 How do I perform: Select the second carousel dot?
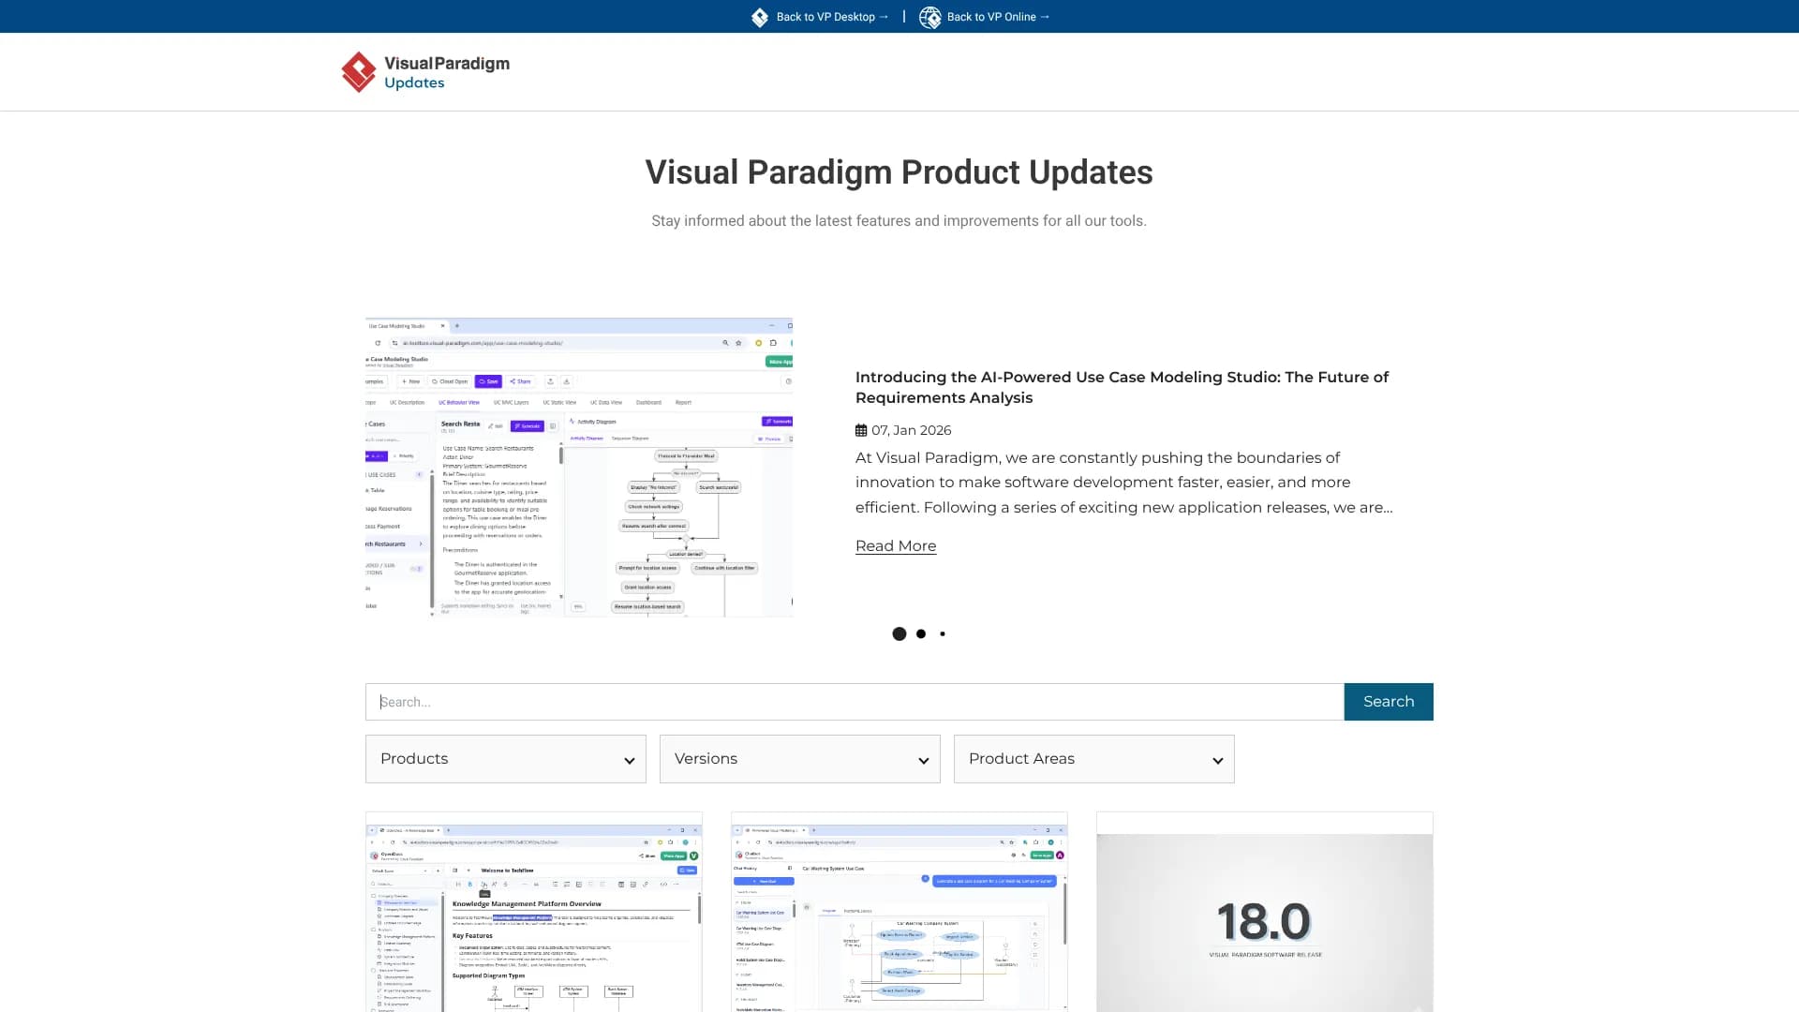[920, 633]
